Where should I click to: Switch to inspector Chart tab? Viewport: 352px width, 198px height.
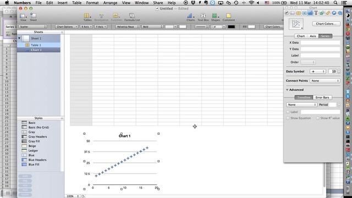(x=301, y=36)
